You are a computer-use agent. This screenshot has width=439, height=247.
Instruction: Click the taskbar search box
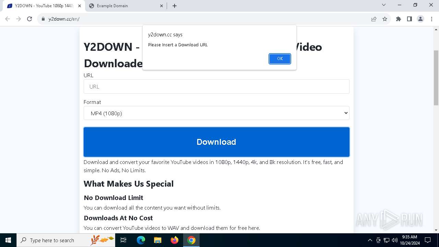[x=66, y=240]
